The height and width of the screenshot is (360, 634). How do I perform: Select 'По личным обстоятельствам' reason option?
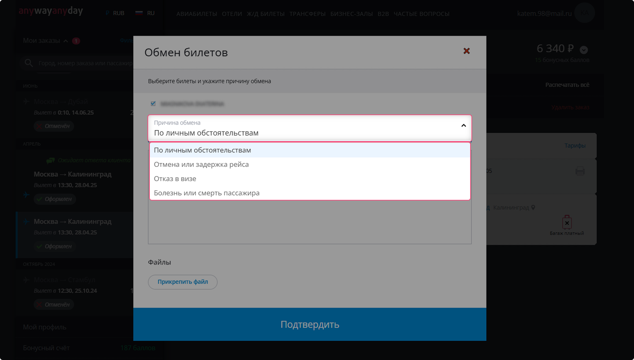[x=202, y=150]
